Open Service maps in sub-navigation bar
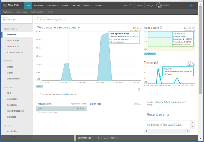The width and height of the screenshot is (204, 142). coord(22,12)
